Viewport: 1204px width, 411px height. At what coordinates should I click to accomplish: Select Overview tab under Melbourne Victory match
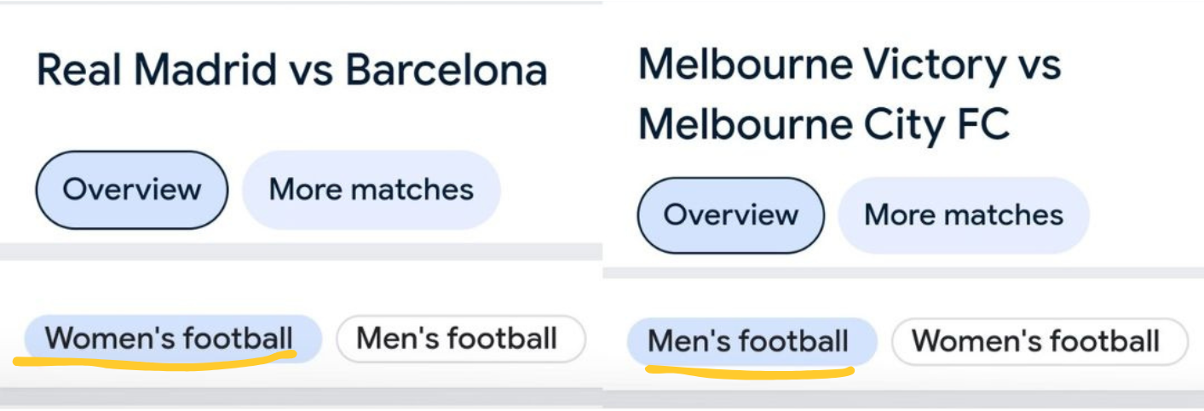730,215
